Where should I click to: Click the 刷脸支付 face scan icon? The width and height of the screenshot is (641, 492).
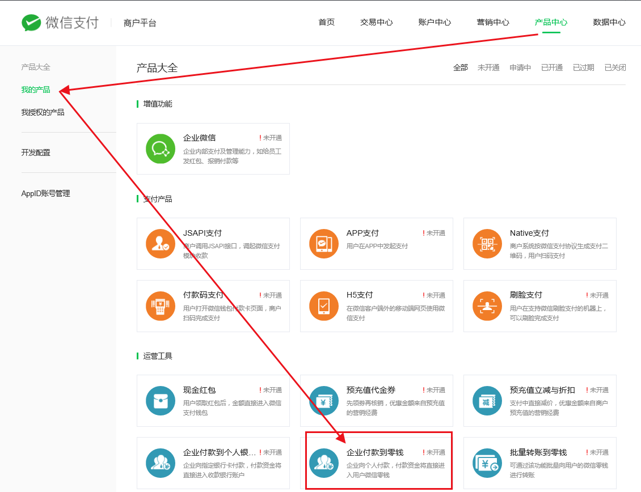487,306
